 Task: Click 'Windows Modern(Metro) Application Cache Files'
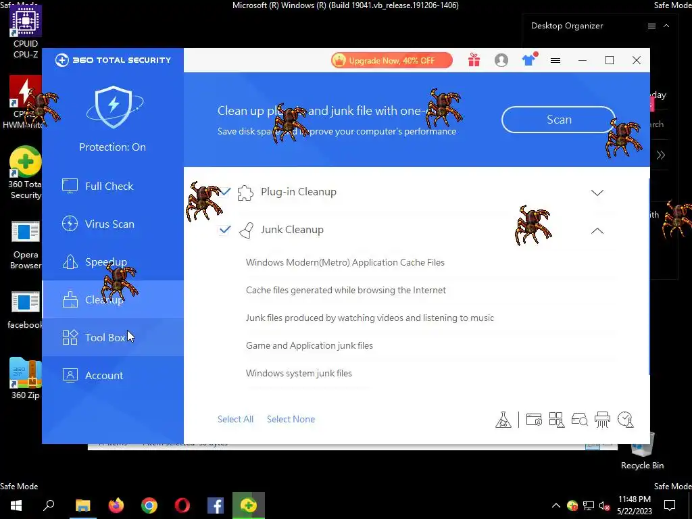pos(345,263)
